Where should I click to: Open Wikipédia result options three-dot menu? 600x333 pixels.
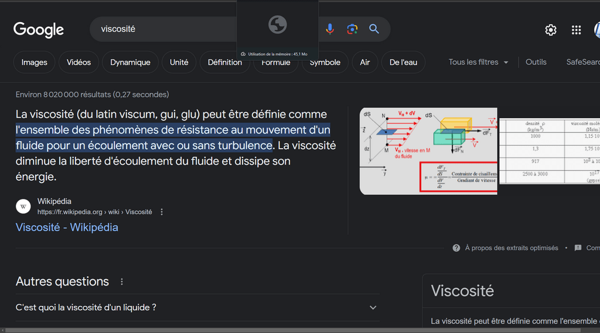click(x=162, y=212)
